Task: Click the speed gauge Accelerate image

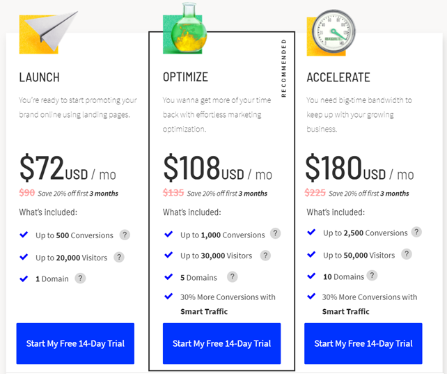Action: click(331, 33)
